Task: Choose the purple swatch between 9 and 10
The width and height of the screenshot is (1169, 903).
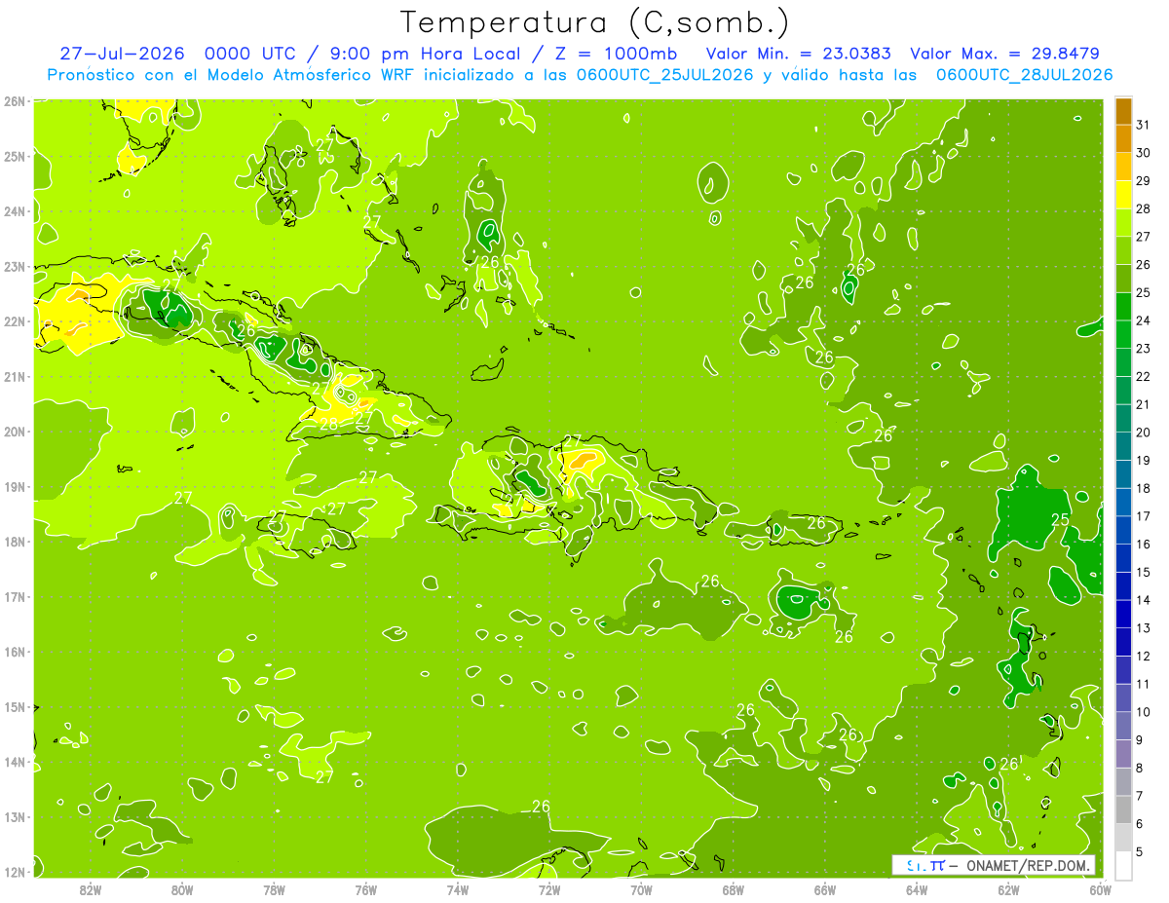Action: [1123, 726]
